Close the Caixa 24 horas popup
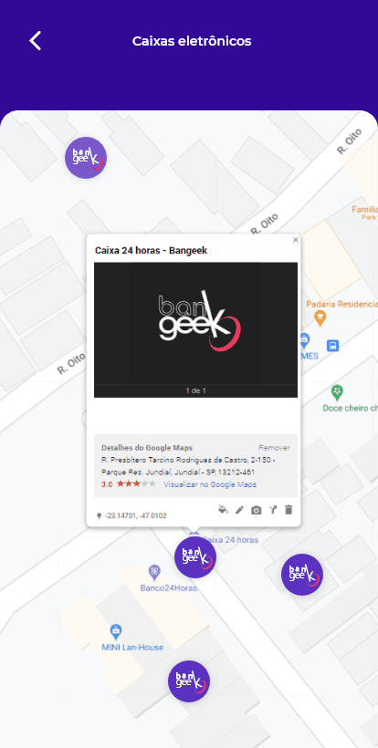Image resolution: width=378 pixels, height=748 pixels. [x=296, y=240]
